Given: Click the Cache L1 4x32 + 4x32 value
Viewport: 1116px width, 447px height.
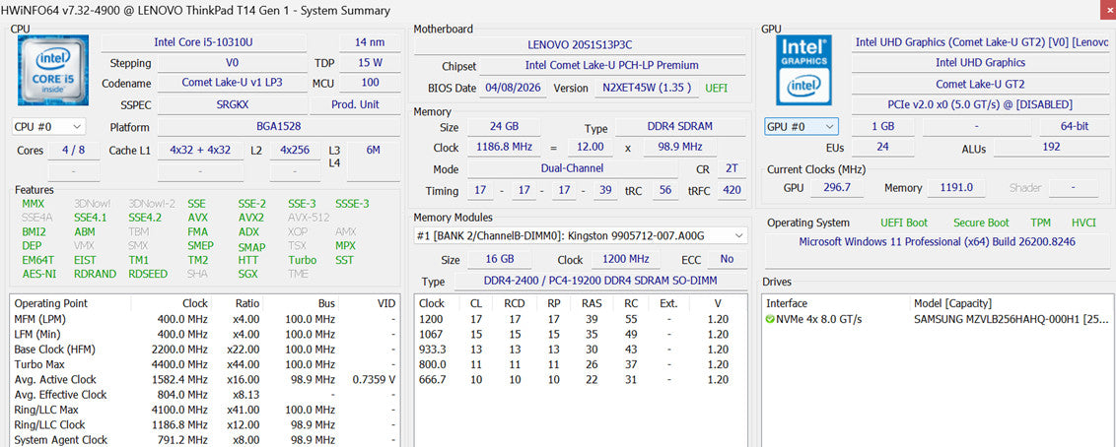Looking at the screenshot, I should [200, 151].
